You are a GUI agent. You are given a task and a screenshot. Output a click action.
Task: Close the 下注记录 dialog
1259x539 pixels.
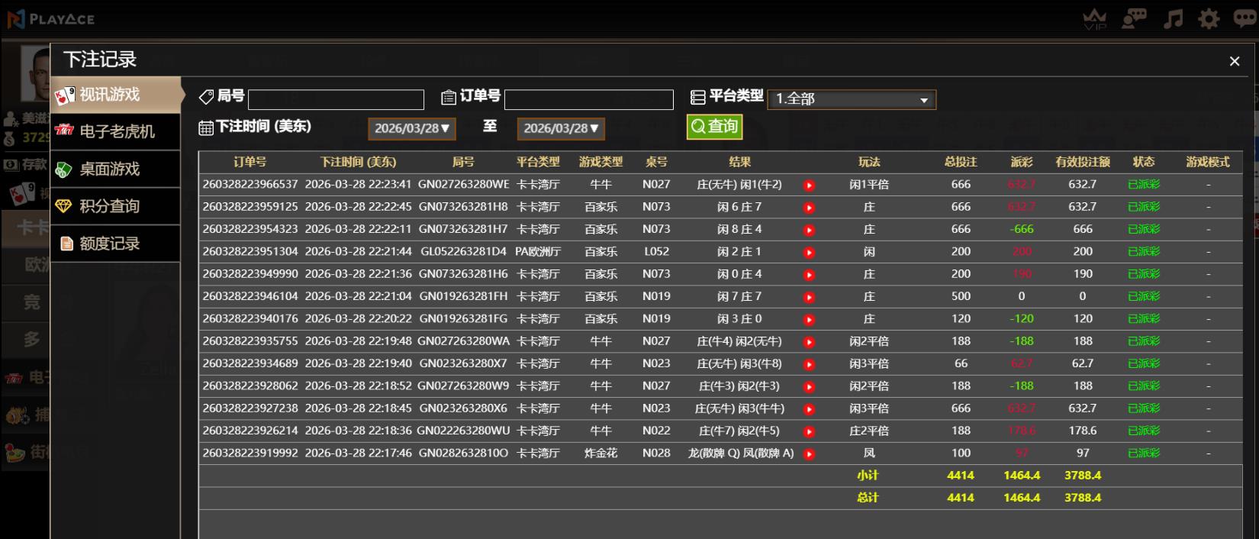pyautogui.click(x=1234, y=61)
